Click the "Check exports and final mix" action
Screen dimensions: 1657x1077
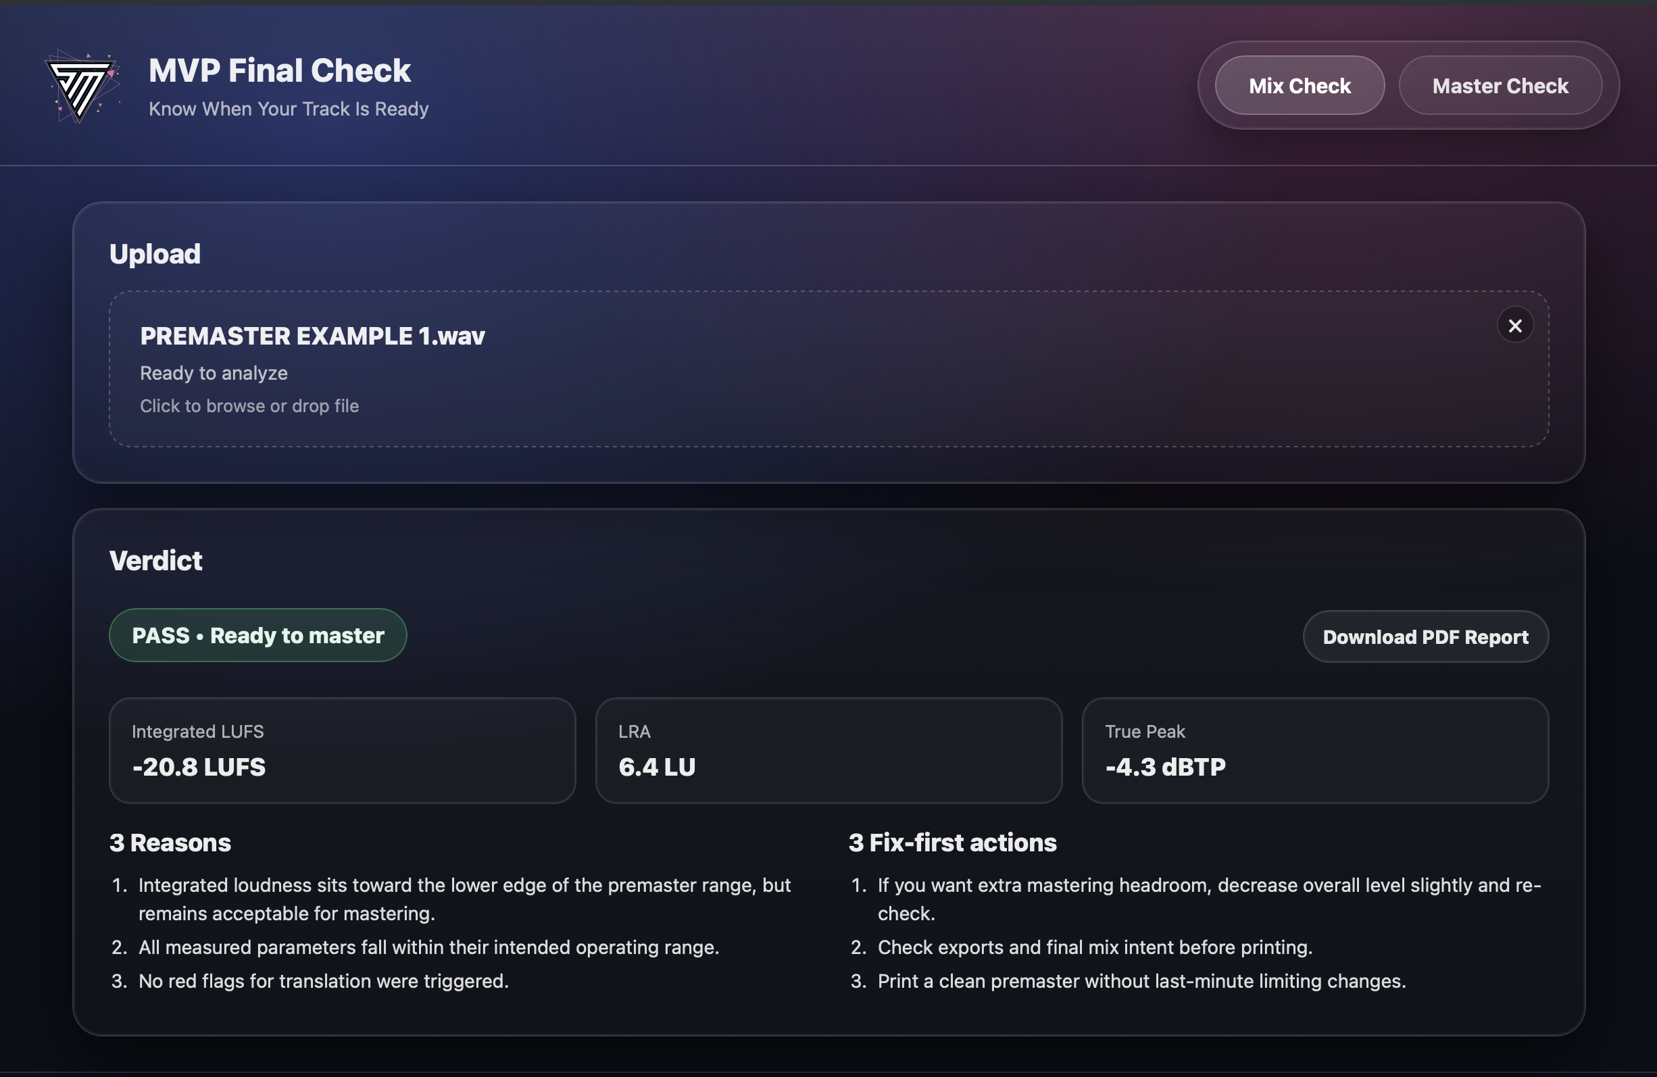pyautogui.click(x=1095, y=947)
